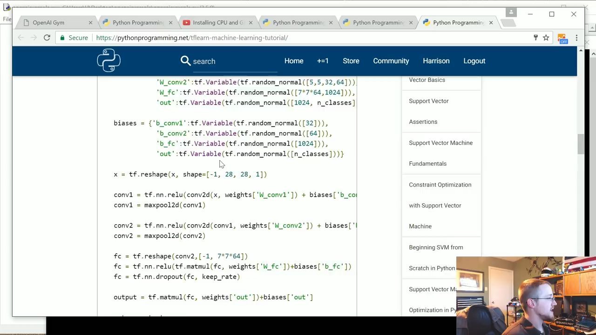596x335 pixels.
Task: Click the fc = tf.nn.relu(tf.matmul line
Action: coord(232,266)
